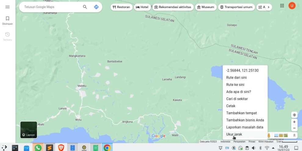This screenshot has width=302, height=151.
Task: Open the yellow disc media taskbar icon
Action: coord(84,148)
